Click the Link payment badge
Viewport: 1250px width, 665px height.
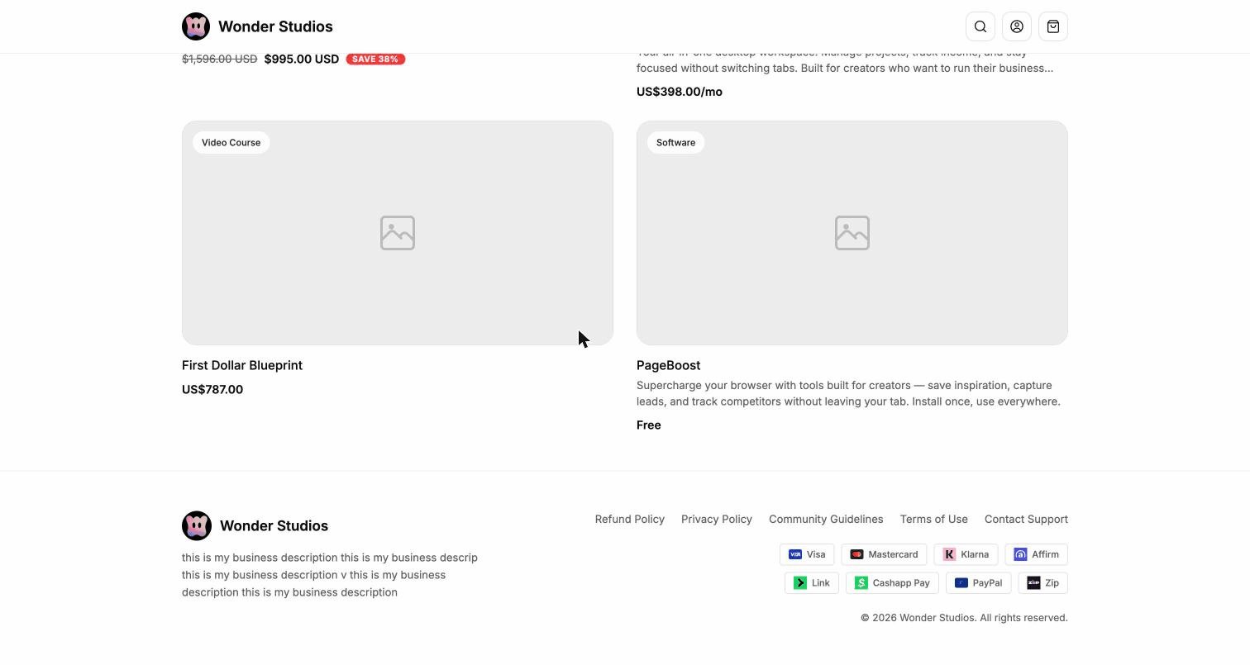pos(812,583)
